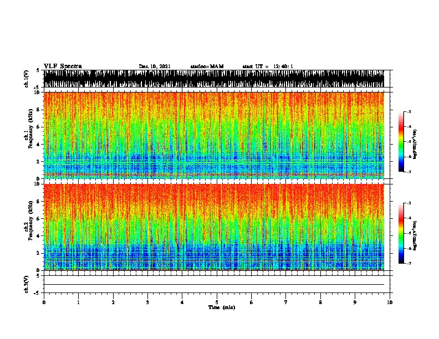439x339 pixels.
Task: Click the ch.2 spectrogram color scale bar
Action: (401, 233)
